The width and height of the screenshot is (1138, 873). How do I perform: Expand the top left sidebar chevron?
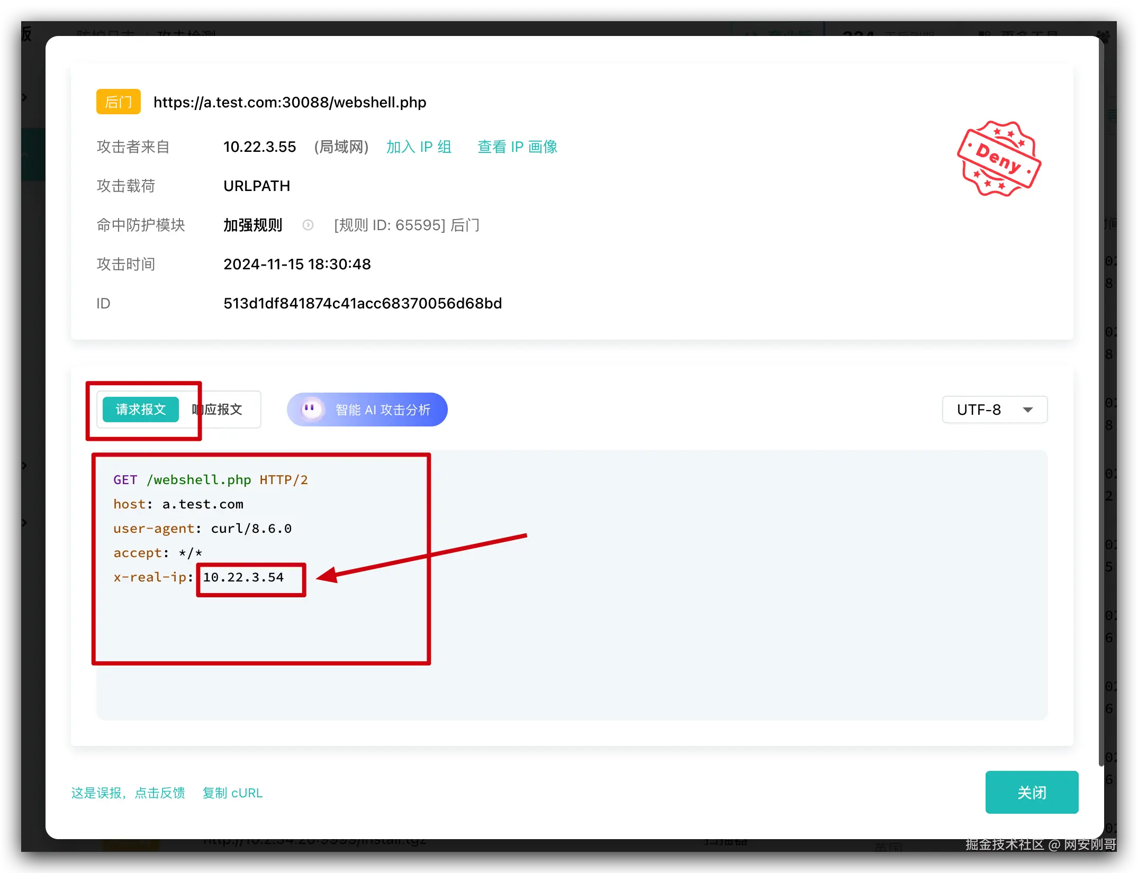point(24,97)
